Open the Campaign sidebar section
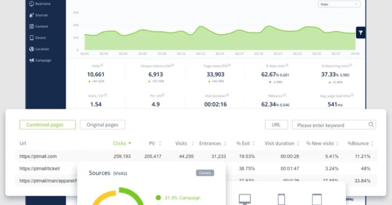This screenshot has width=392, height=205. coord(40,60)
